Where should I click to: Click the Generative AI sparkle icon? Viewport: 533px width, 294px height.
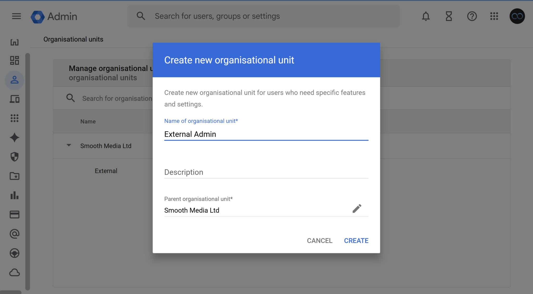(x=15, y=137)
